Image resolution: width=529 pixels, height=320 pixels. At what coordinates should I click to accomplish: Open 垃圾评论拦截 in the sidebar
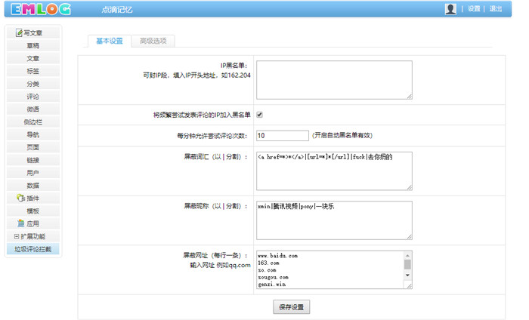(x=33, y=249)
